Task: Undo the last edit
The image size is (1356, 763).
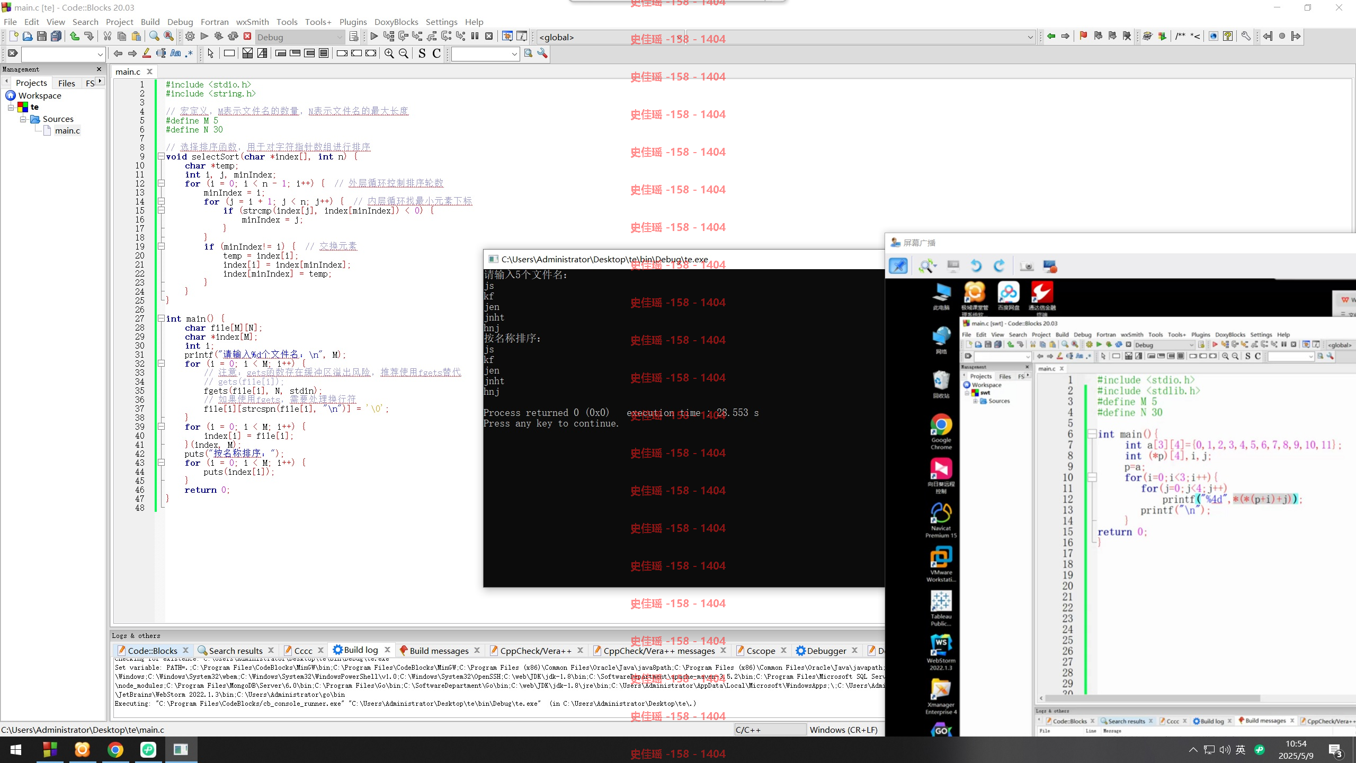Action: point(75,37)
